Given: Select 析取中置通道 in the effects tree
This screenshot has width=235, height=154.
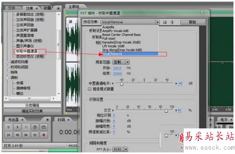Looking at the screenshot, I should click(x=27, y=51).
